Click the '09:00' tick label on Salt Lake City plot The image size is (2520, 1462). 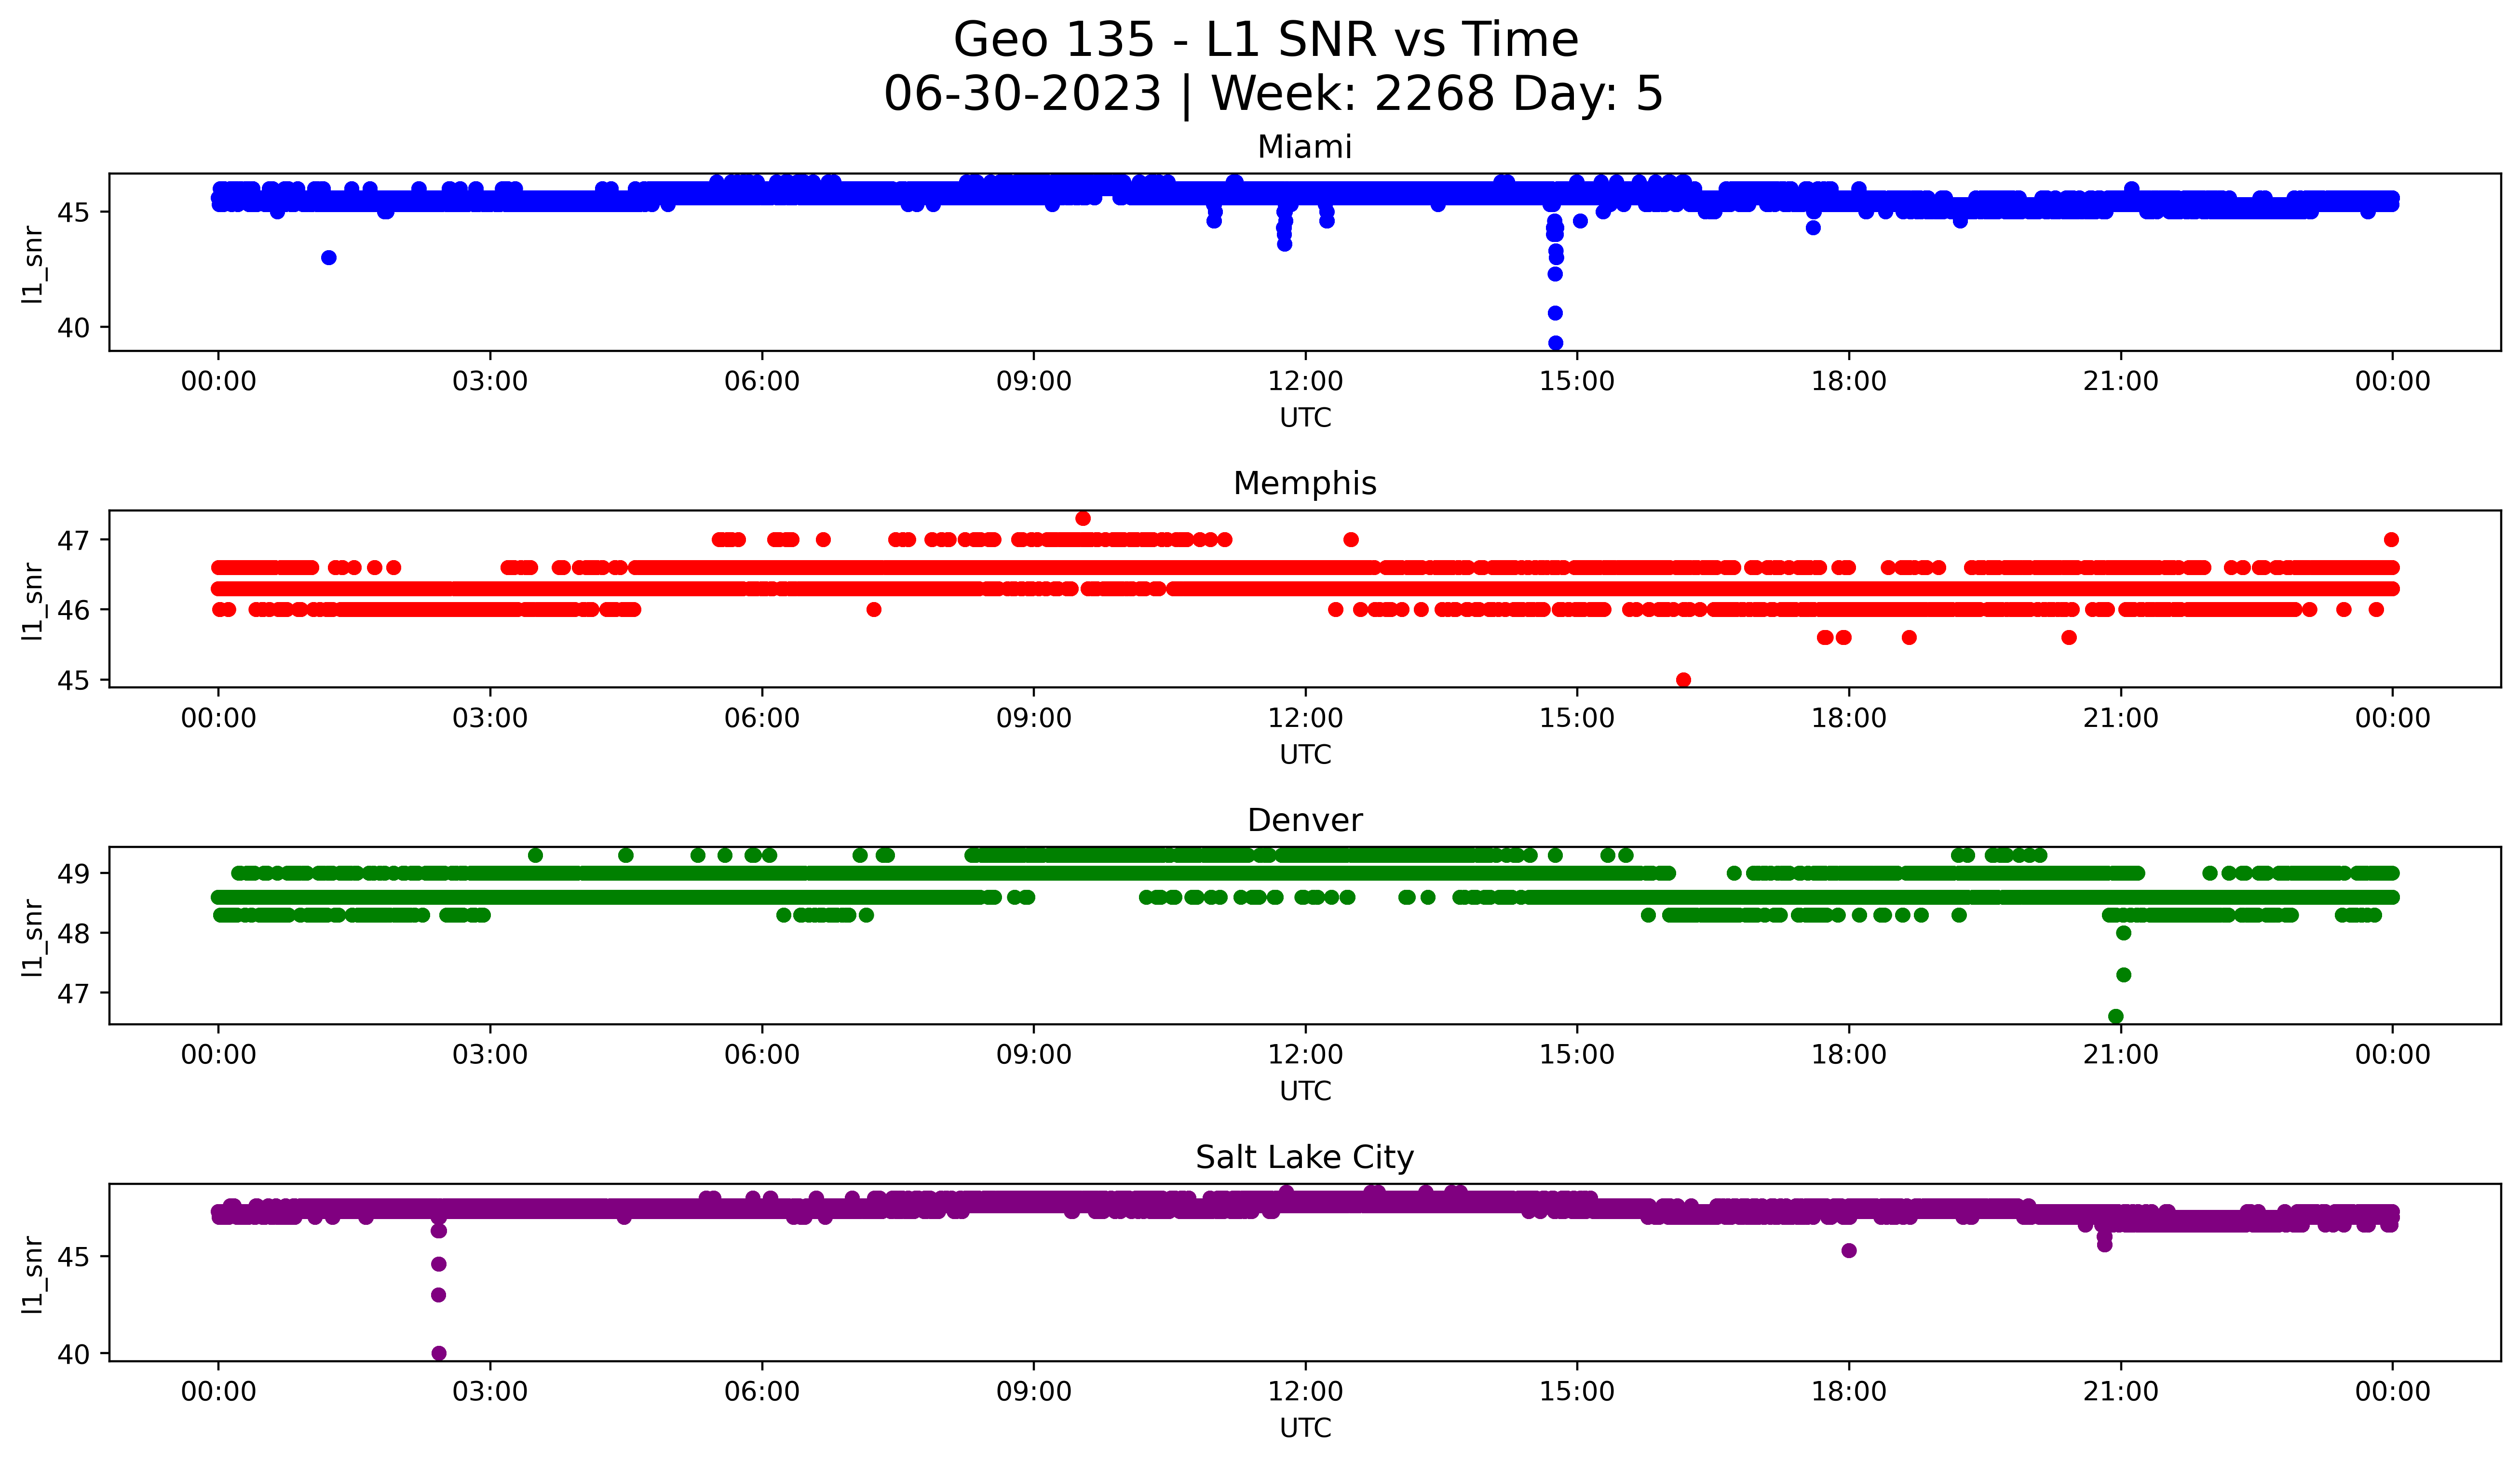pos(1034,1392)
